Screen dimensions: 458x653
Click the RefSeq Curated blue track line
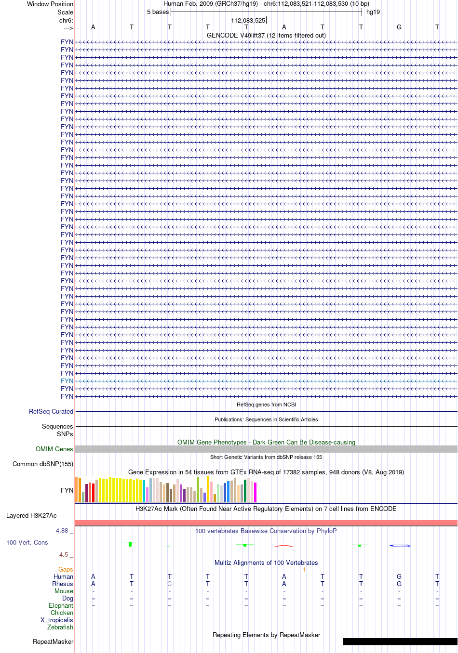point(266,412)
